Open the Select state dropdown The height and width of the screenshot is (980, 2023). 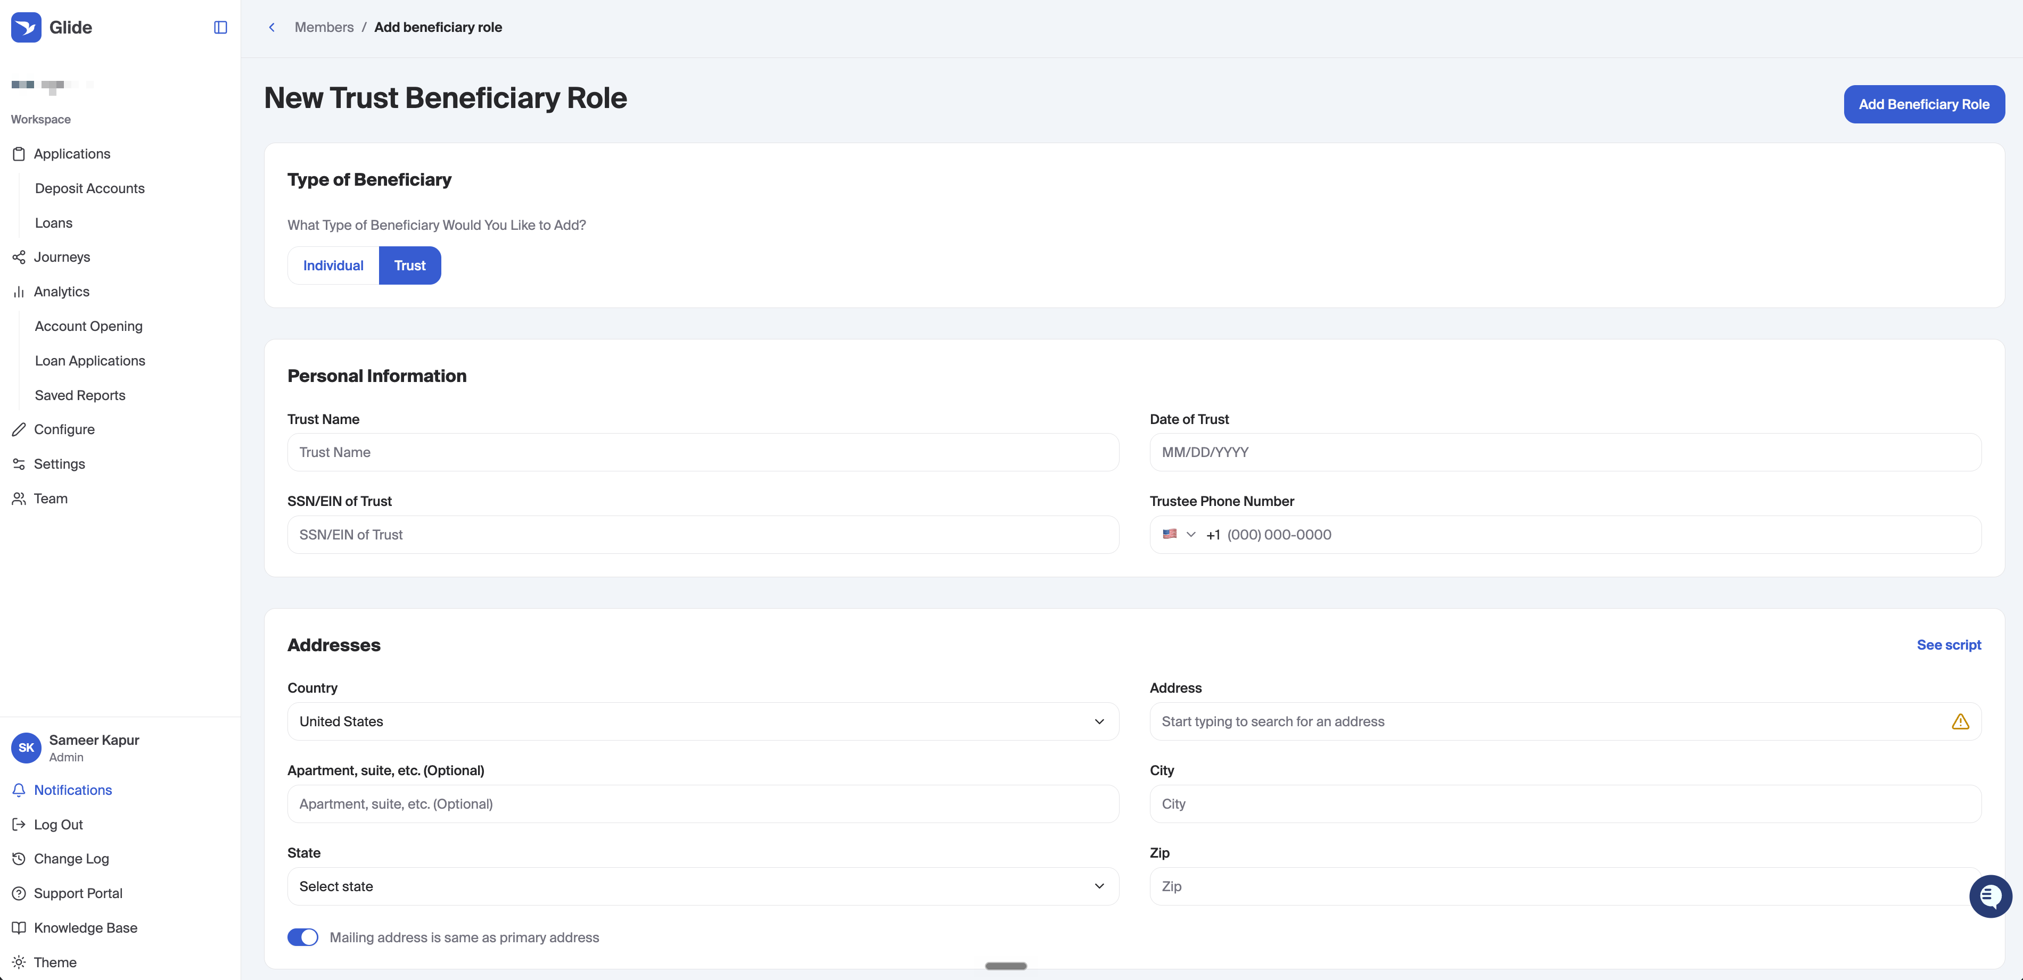click(703, 887)
